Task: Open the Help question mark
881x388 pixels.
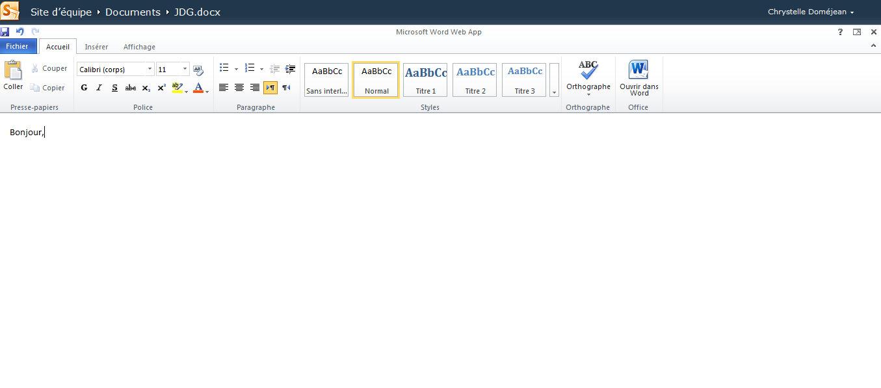Action: (x=840, y=32)
